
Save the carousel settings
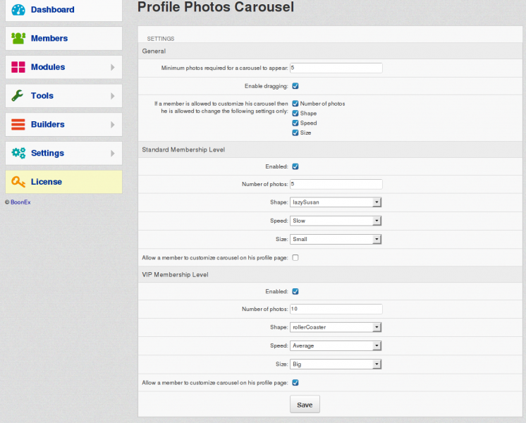(x=305, y=405)
